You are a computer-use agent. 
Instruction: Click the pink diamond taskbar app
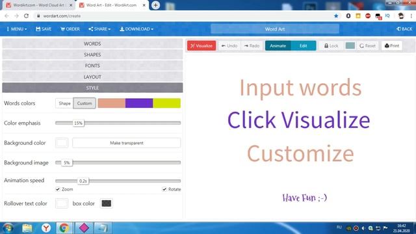pyautogui.click(x=84, y=228)
